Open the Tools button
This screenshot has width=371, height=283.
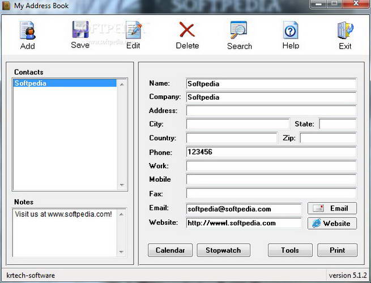click(x=290, y=250)
